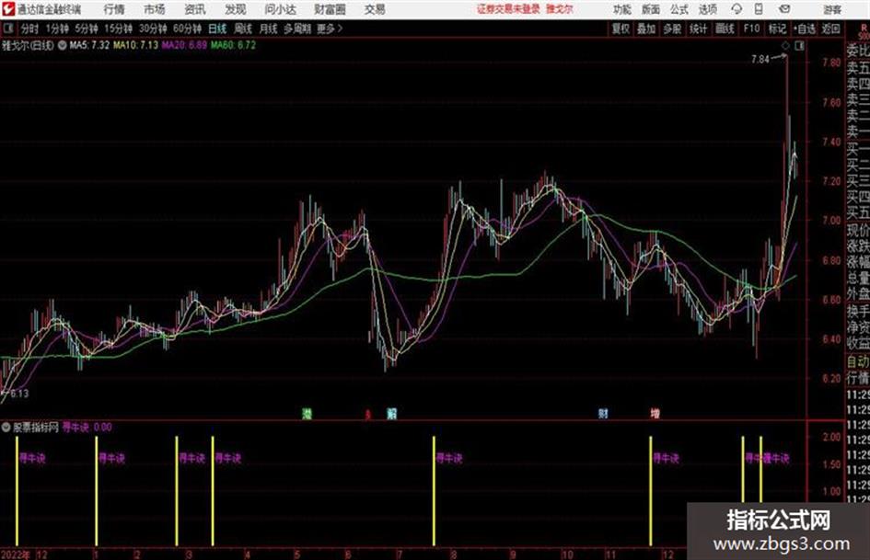Click the 2022年 label on time axis
870x560 pixels.
coord(16,554)
